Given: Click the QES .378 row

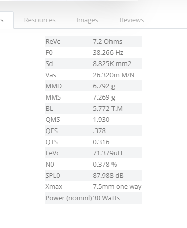Looking at the screenshot, I should 93,131.
